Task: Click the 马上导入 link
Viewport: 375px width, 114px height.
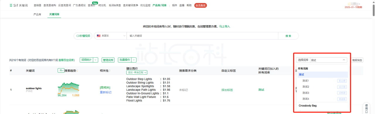Action: 225,26
